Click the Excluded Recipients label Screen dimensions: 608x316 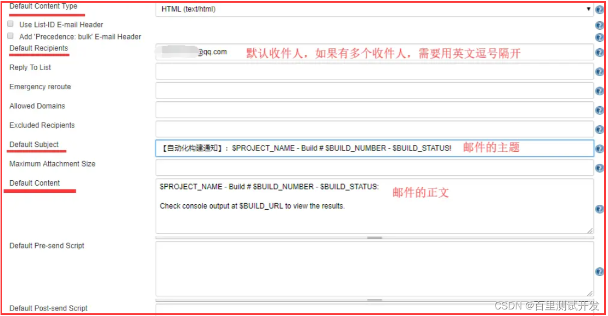coord(42,125)
